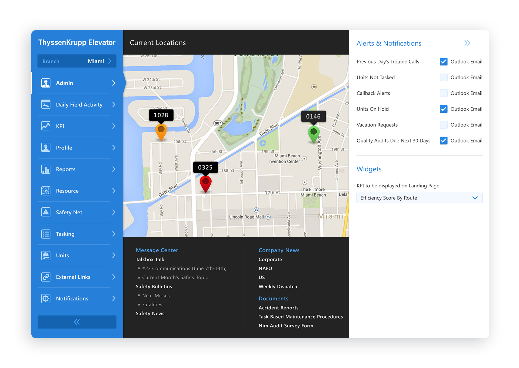Click the Admin person icon

(46, 83)
